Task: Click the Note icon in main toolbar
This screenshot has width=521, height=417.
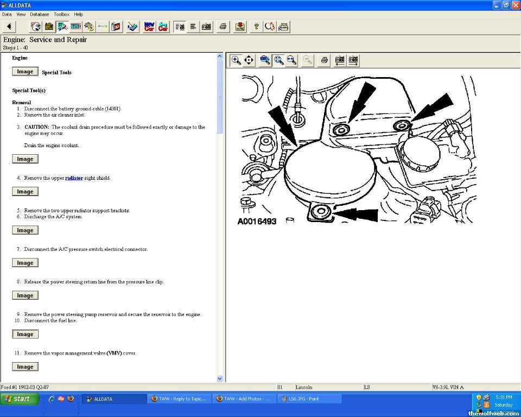Action: pyautogui.click(x=239, y=27)
